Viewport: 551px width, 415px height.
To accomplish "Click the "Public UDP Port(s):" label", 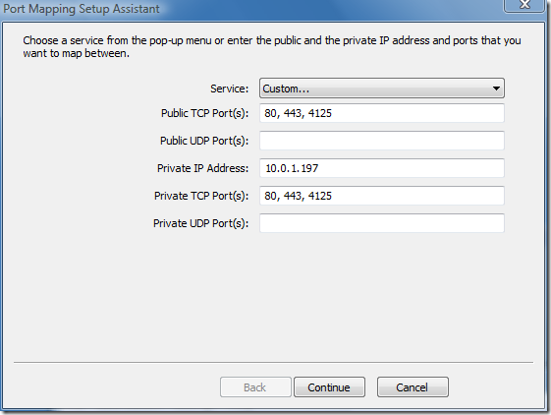I will click(x=204, y=141).
